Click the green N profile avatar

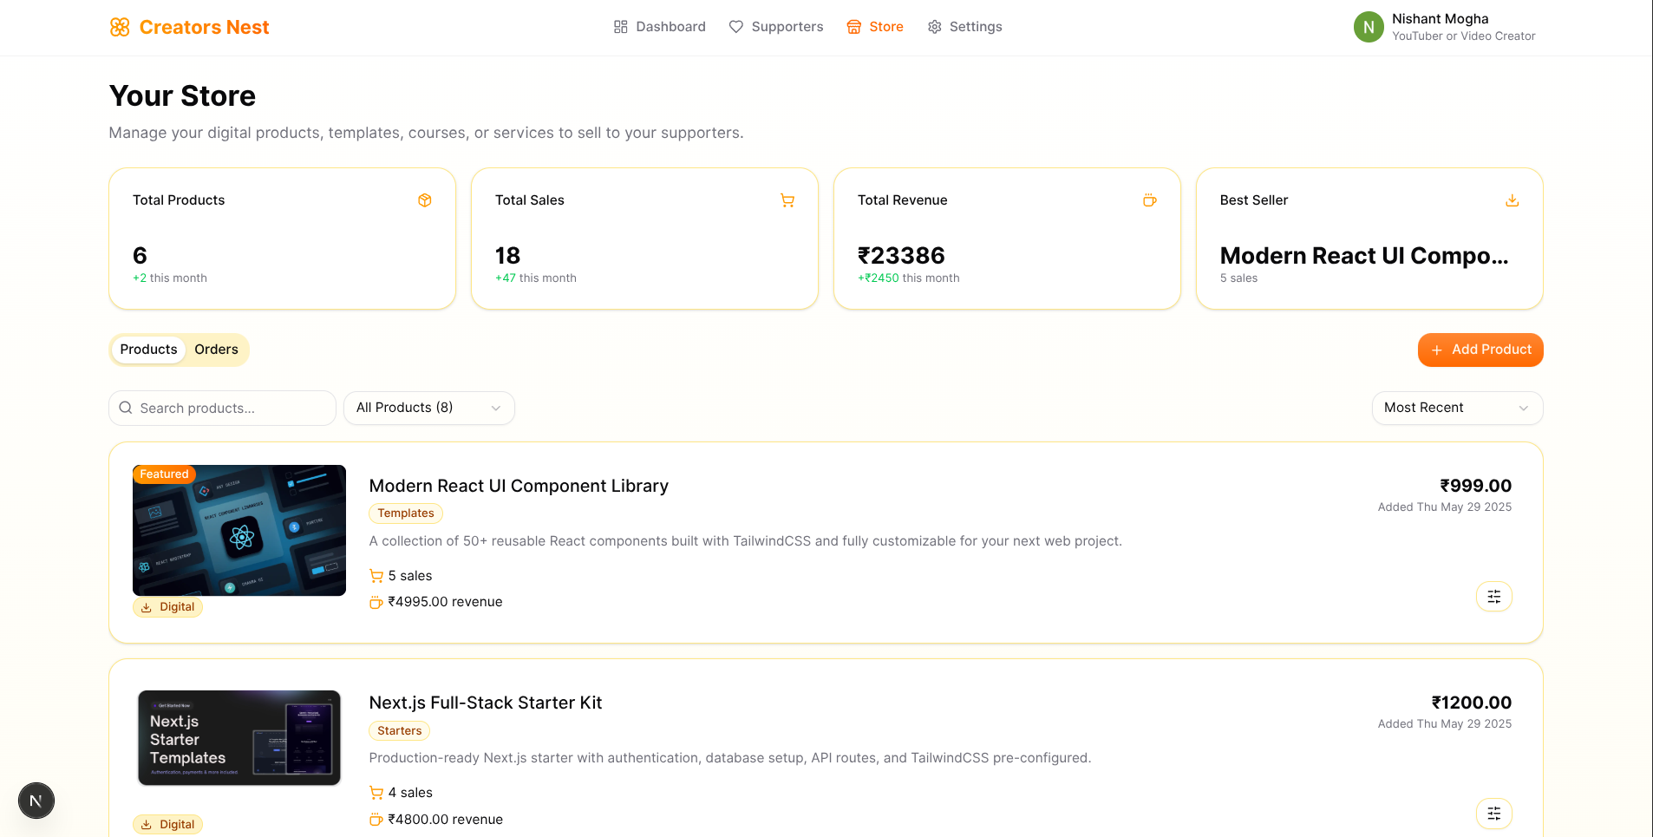click(1369, 27)
